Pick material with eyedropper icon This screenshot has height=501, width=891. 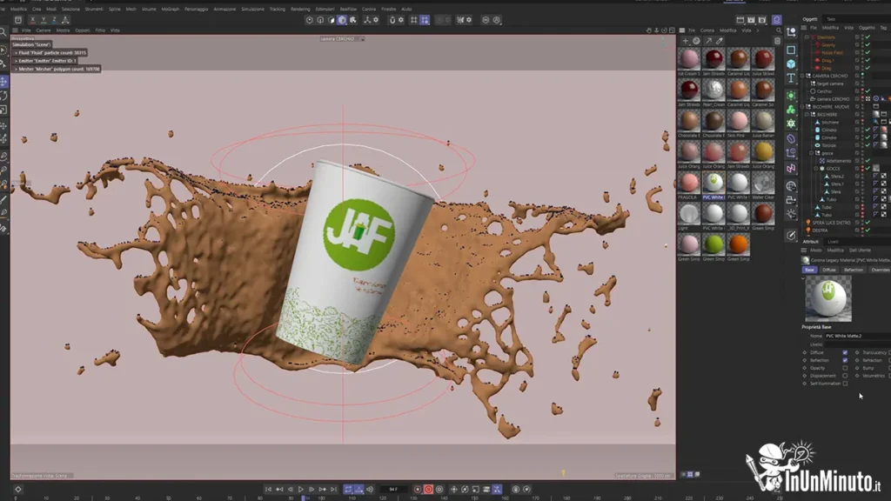coord(720,41)
